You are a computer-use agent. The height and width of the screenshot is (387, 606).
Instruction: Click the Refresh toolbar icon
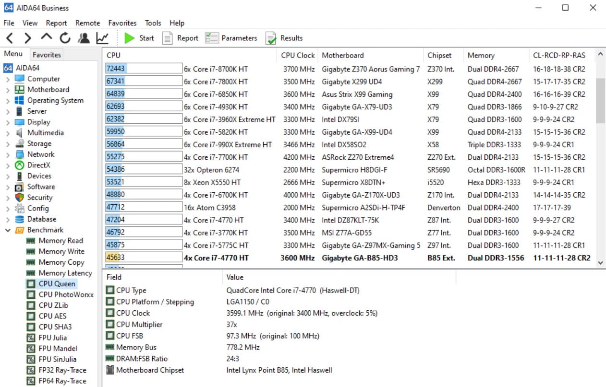tap(65, 38)
